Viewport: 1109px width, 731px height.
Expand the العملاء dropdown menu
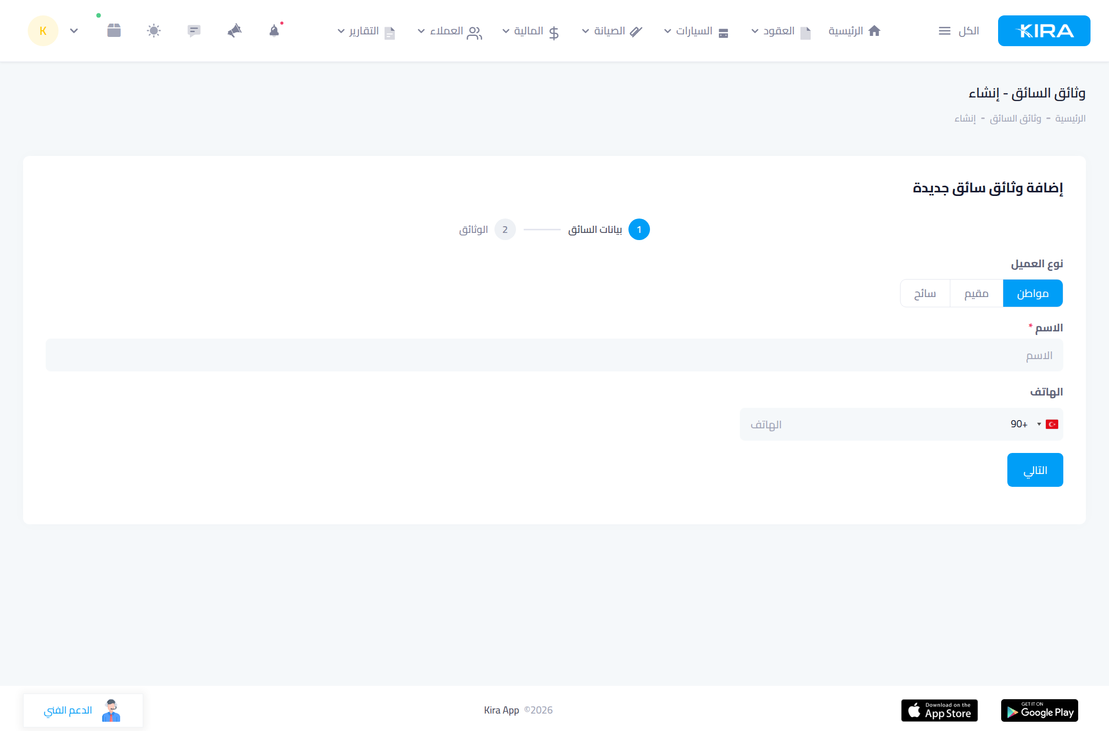tap(421, 31)
